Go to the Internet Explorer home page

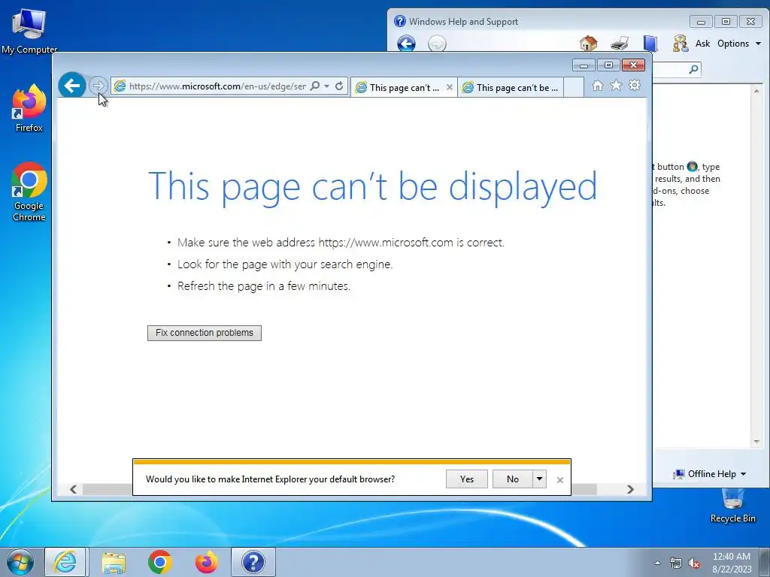coord(597,86)
